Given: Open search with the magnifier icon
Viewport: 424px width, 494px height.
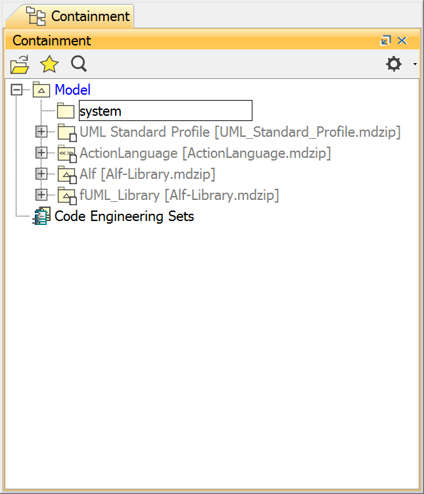Looking at the screenshot, I should [x=79, y=64].
